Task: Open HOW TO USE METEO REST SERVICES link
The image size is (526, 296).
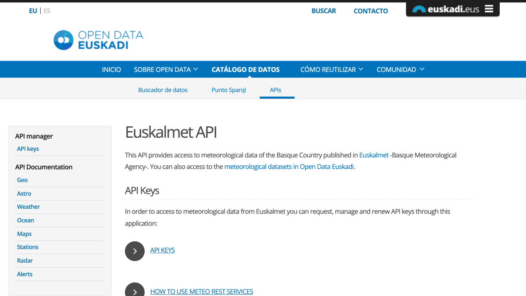Action: pos(202,292)
